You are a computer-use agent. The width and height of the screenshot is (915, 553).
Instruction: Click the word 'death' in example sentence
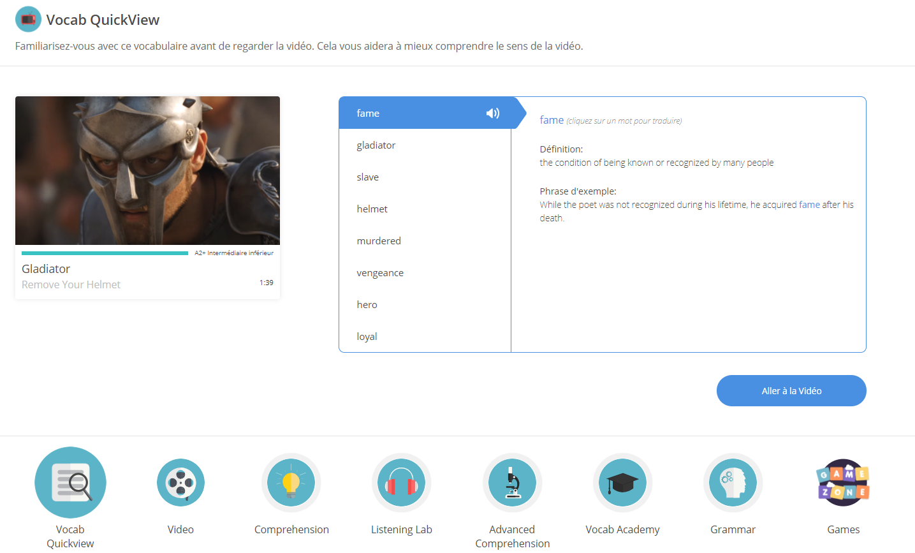[551, 218]
